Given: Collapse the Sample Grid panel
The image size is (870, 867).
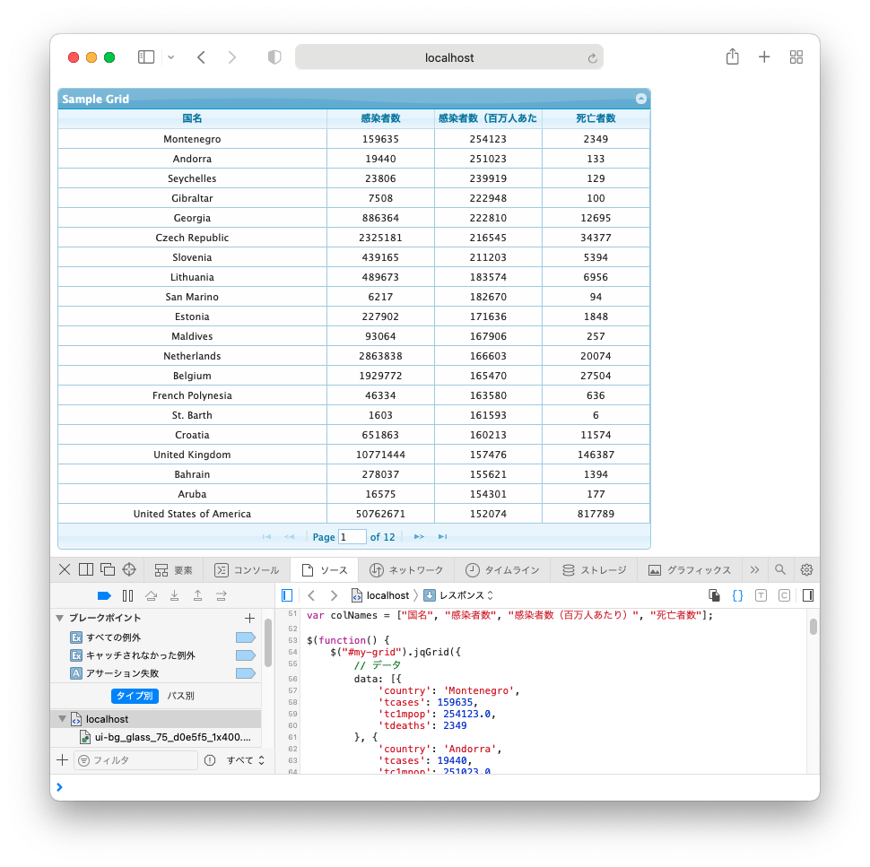Looking at the screenshot, I should pyautogui.click(x=641, y=99).
